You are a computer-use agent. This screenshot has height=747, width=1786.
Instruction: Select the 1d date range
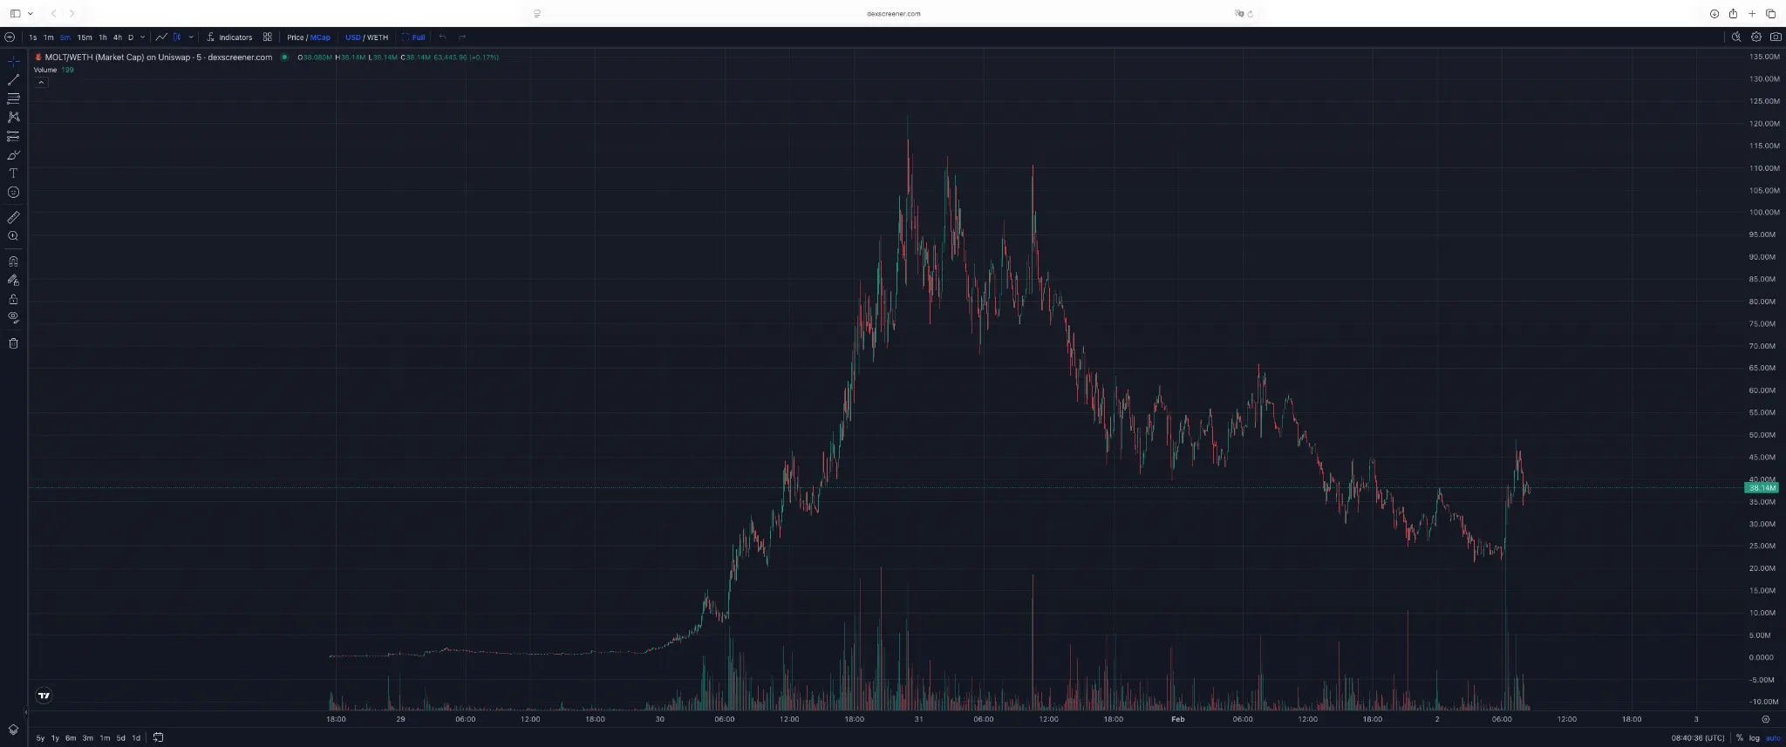click(136, 738)
